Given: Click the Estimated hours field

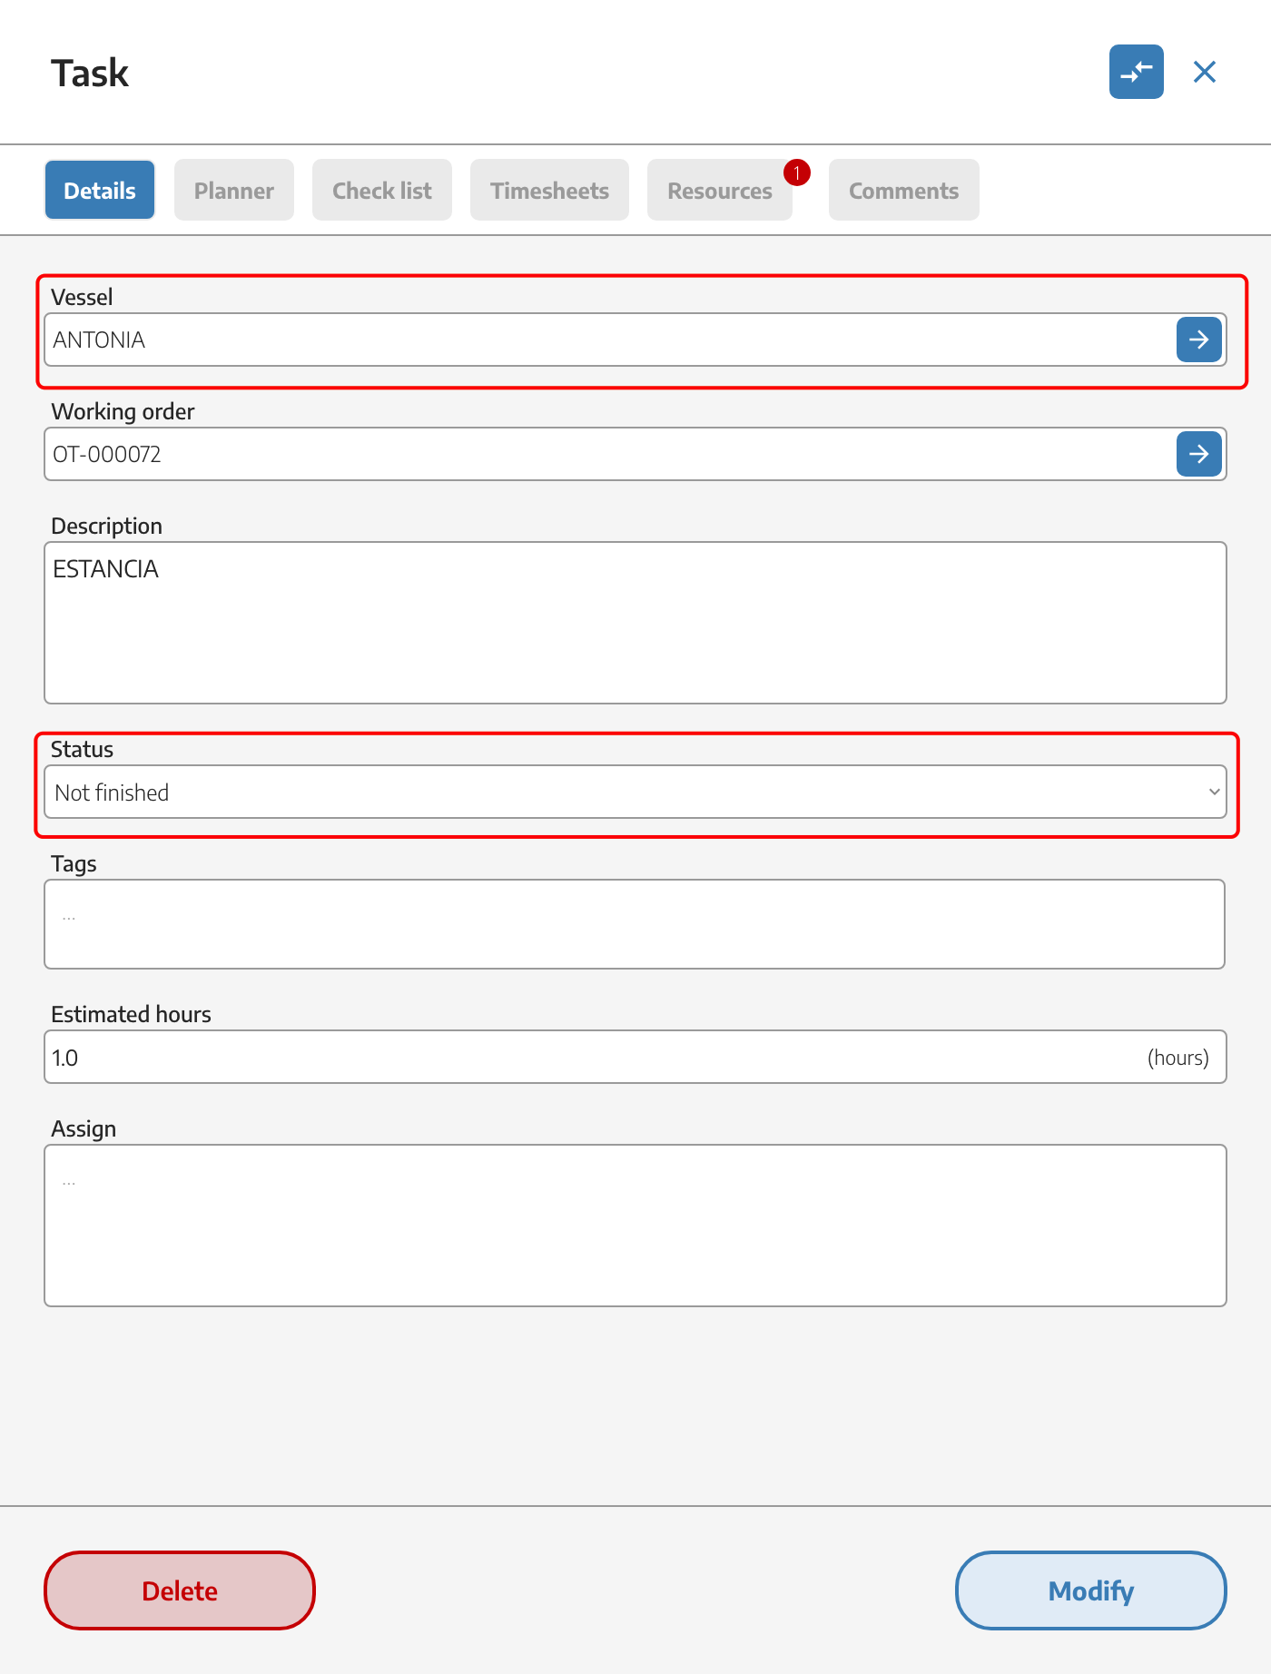Looking at the screenshot, I should point(635,1057).
